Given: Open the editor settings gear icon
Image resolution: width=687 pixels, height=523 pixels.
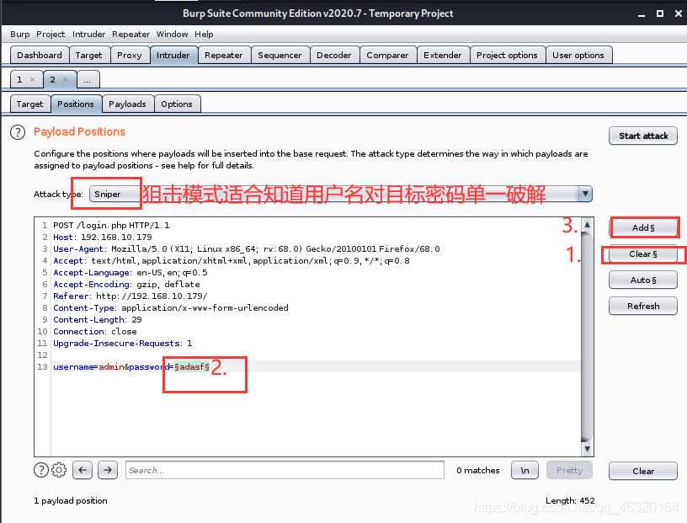Looking at the screenshot, I should [x=59, y=470].
